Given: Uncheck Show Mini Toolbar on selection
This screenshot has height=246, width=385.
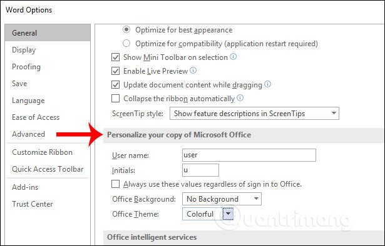Looking at the screenshot, I should (115, 57).
